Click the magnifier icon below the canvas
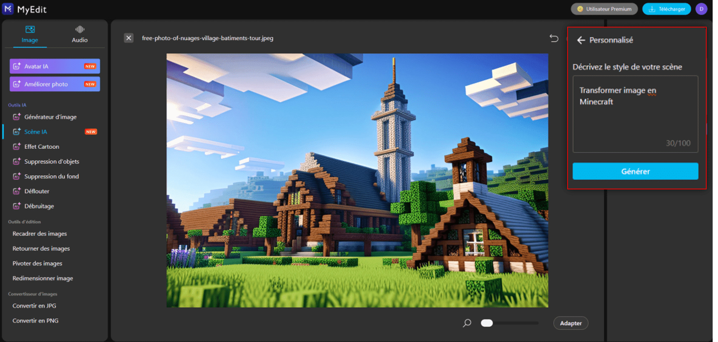The height and width of the screenshot is (342, 718). point(467,323)
